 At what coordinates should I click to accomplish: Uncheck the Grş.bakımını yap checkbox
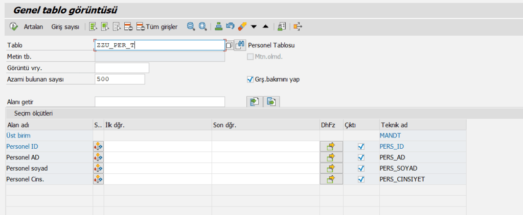[x=250, y=79]
